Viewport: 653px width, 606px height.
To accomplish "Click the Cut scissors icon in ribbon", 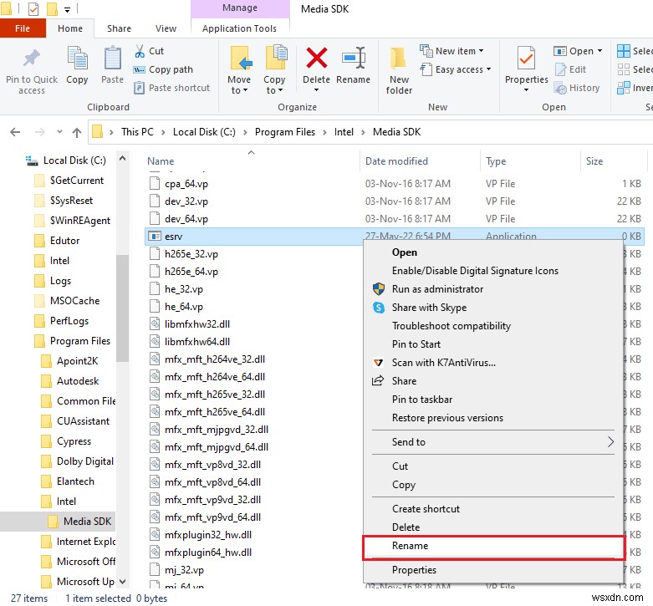I will [140, 51].
